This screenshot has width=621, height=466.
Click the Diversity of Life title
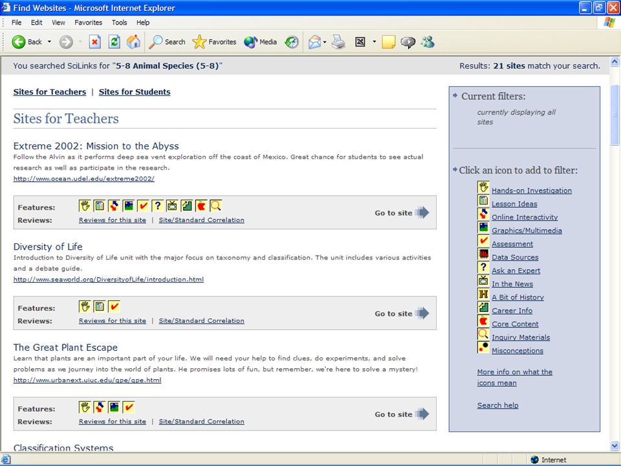[x=48, y=247]
